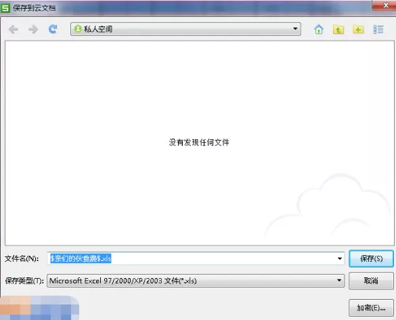Refresh the cloud folder listing
396x320 pixels.
point(53,29)
